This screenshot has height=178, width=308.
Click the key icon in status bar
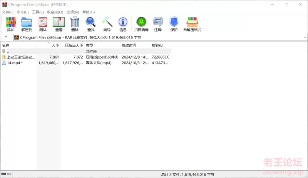[x=9, y=174]
